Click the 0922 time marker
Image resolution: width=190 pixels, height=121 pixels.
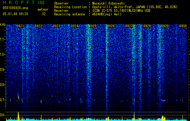(x=38, y=26)
